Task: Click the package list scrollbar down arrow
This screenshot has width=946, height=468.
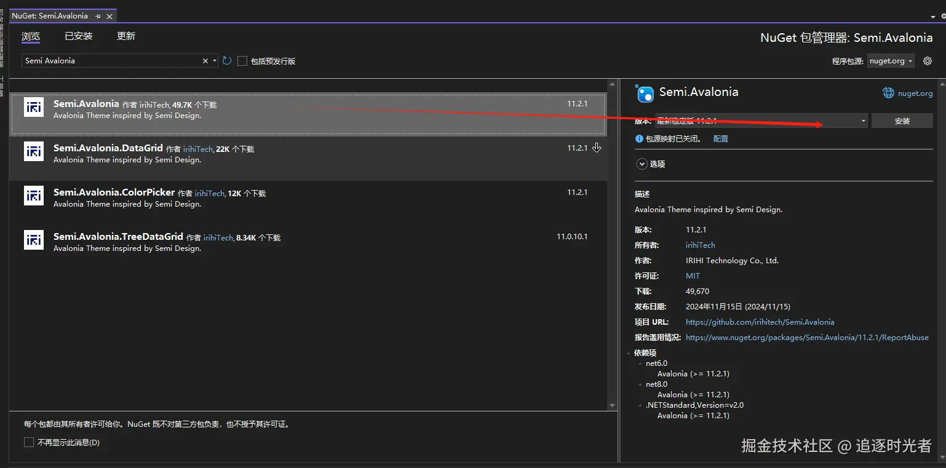Action: point(612,405)
